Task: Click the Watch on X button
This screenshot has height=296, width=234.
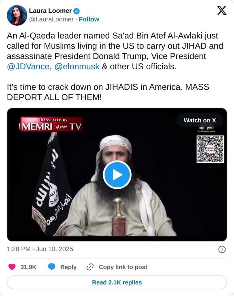Action: click(200, 120)
